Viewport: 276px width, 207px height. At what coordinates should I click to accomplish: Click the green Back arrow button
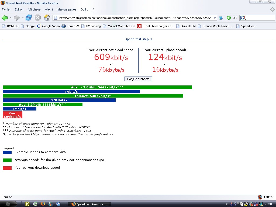coord(5,18)
